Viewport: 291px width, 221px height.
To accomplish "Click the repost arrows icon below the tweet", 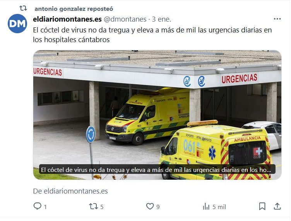I will (x=93, y=206).
